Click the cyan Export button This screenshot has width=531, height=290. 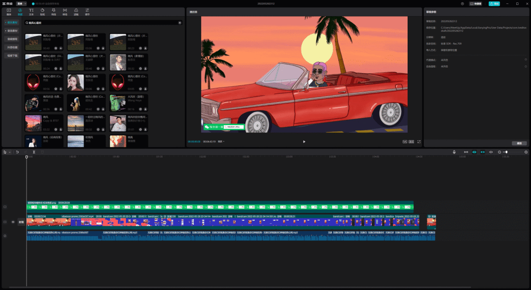(495, 4)
